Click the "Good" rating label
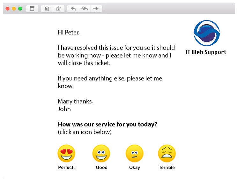Viewport: 238px width, 182px height. (101, 167)
